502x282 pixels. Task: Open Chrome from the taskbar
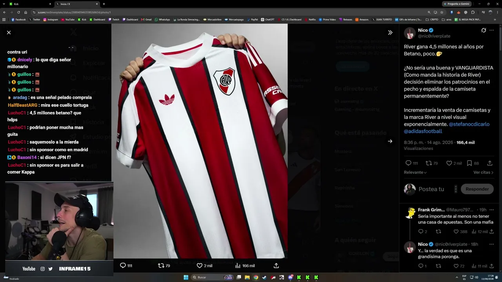click(256, 277)
